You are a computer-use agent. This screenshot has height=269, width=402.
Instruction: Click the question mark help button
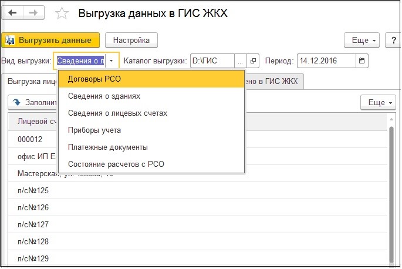point(393,41)
